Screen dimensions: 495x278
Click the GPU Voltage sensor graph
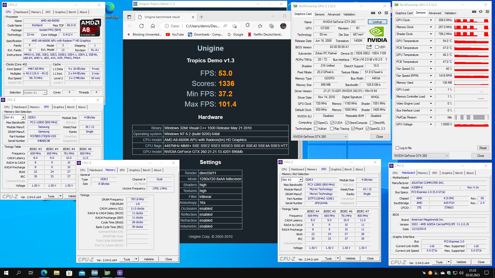tap(471, 124)
